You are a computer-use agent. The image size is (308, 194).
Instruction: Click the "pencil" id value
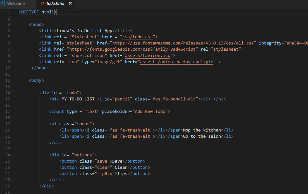click(x=122, y=99)
